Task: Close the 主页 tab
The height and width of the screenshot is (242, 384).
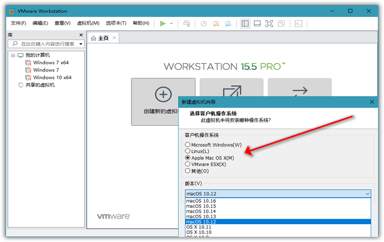Action: click(x=114, y=38)
